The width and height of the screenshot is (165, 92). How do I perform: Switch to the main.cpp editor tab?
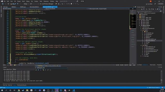coord(5,7)
